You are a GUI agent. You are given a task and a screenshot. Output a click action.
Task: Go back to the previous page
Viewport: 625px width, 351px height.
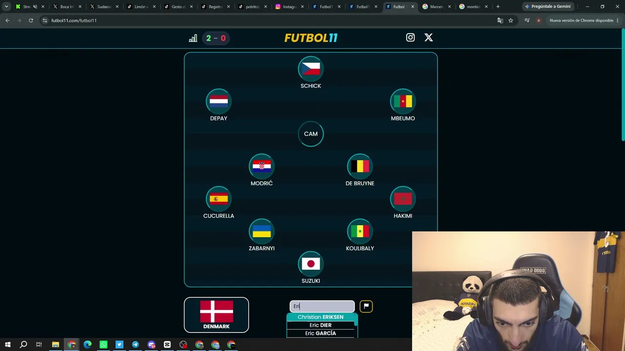pyautogui.click(x=7, y=20)
